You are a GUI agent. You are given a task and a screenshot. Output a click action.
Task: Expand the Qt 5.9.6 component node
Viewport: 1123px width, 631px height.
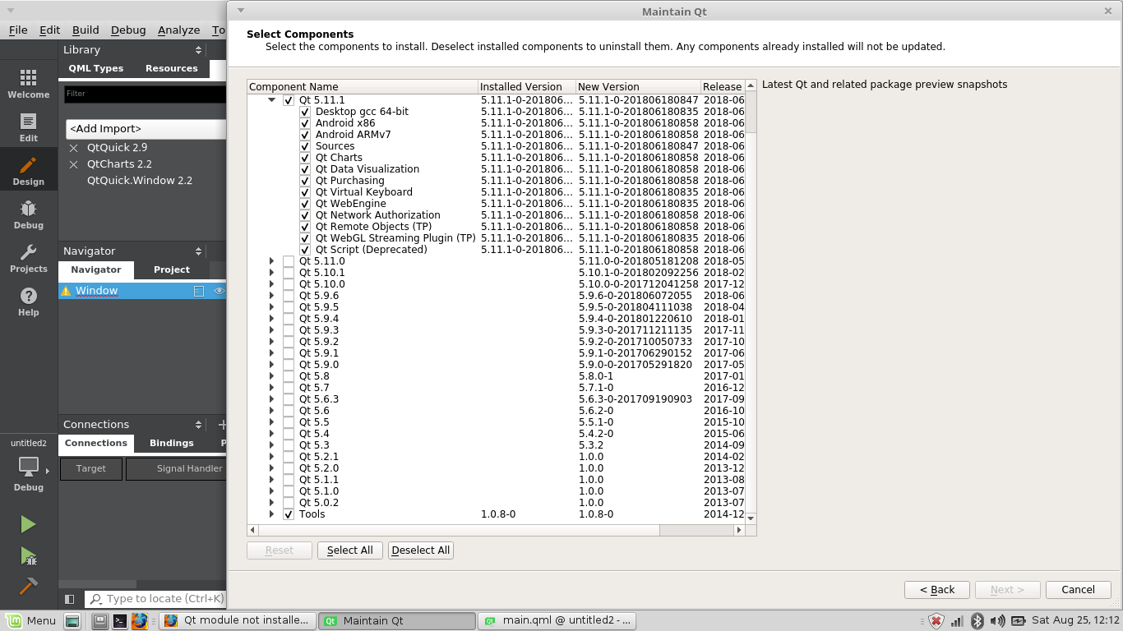[271, 295]
